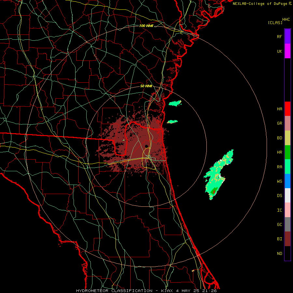This screenshot has width=293, height=293.
Task: Click the "GR" legend label
Action: [279, 123]
